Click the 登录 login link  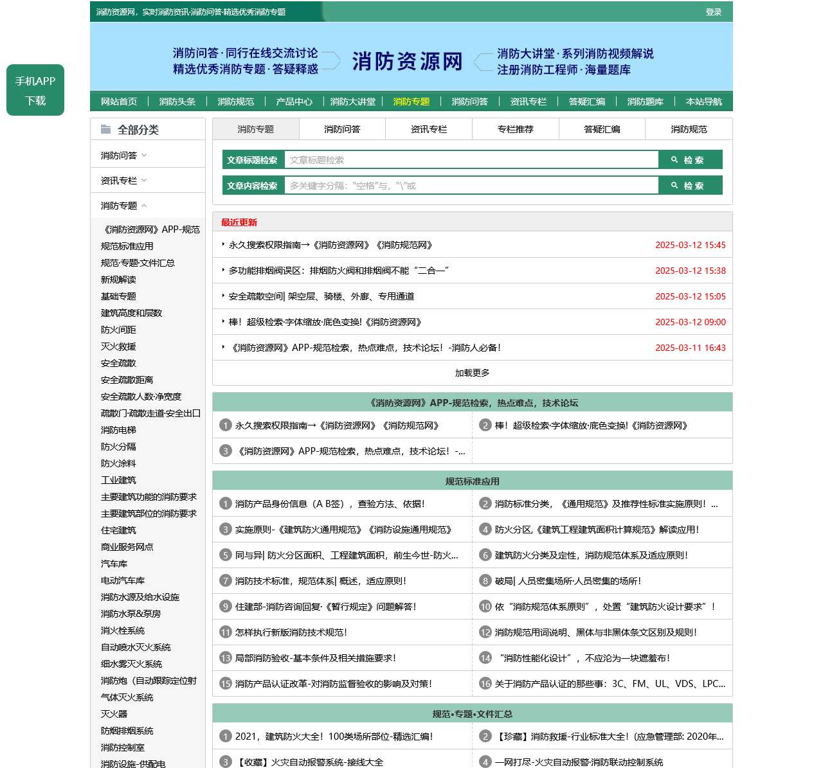click(x=714, y=12)
